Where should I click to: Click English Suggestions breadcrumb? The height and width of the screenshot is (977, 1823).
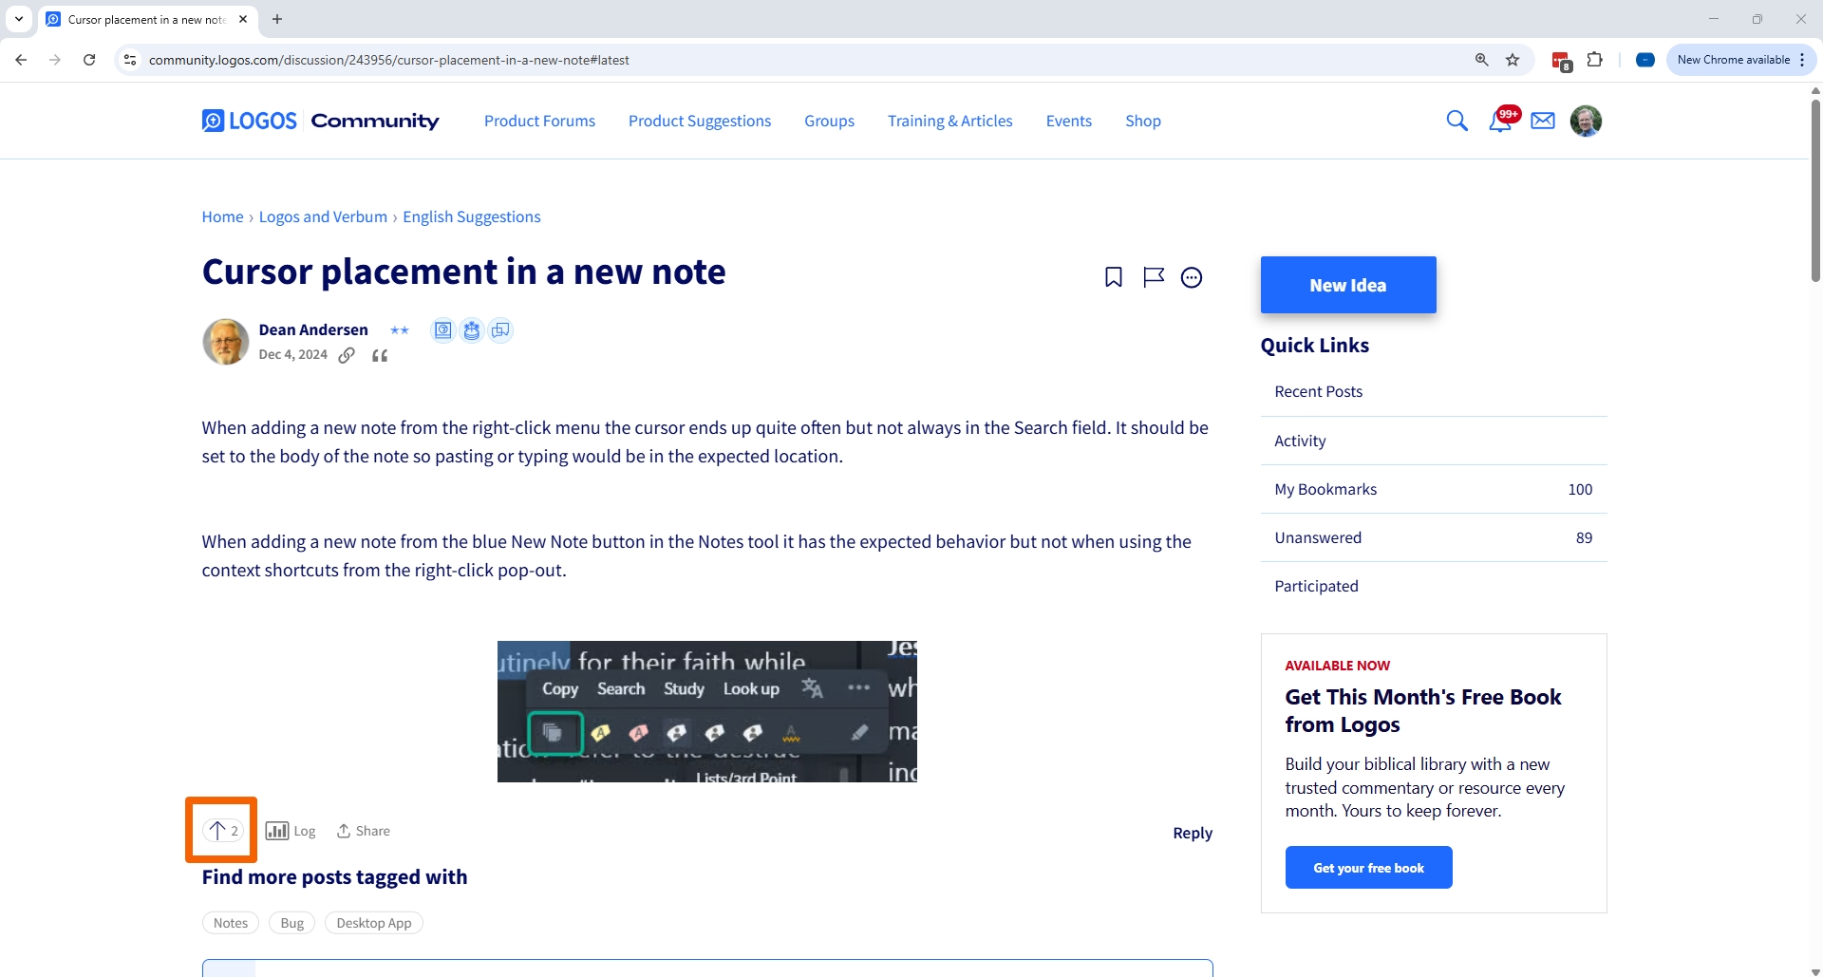[x=471, y=216]
